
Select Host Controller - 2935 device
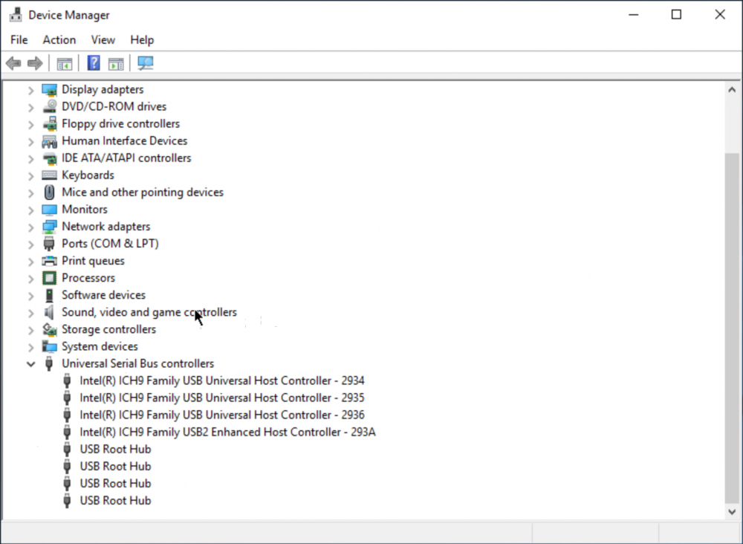point(222,398)
